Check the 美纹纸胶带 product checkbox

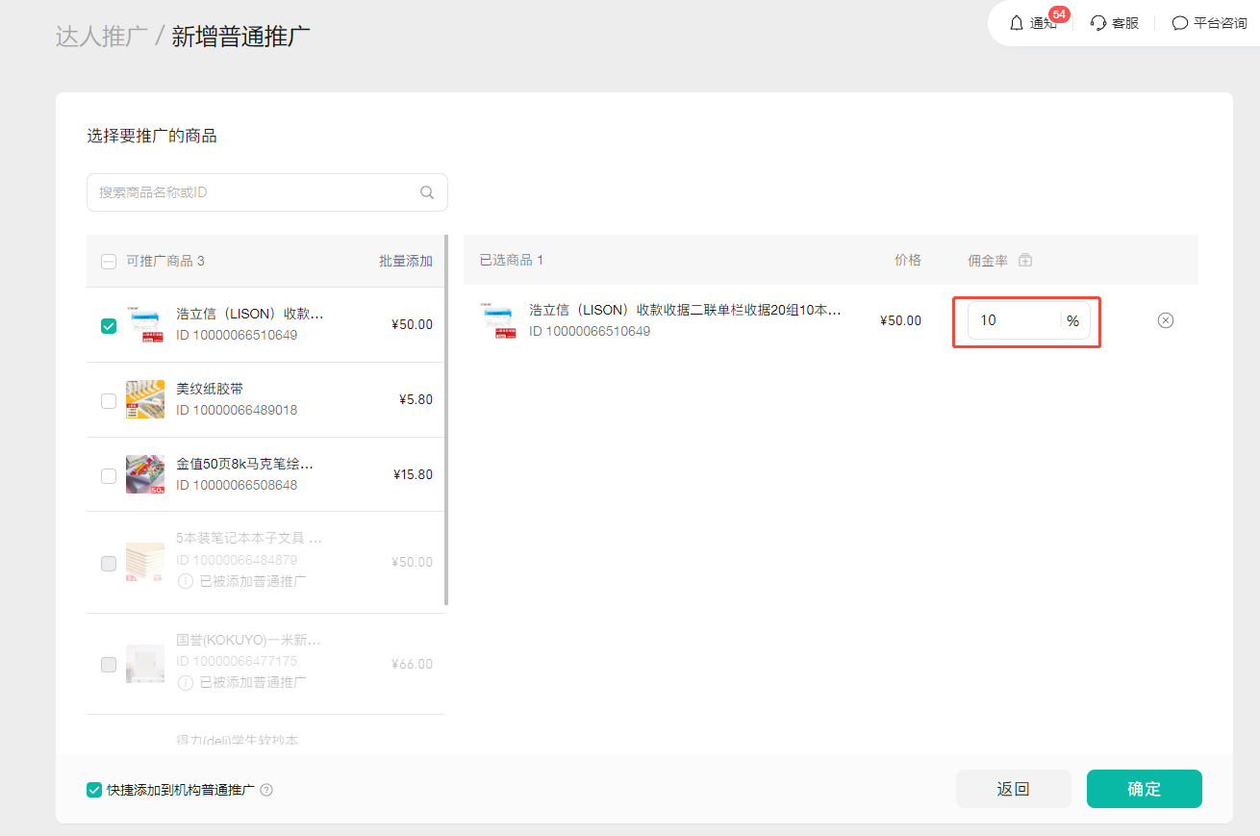click(x=109, y=400)
